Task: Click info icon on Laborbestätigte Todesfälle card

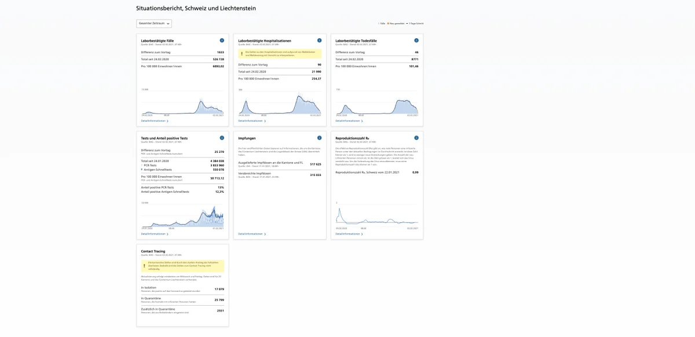Action: (416, 41)
